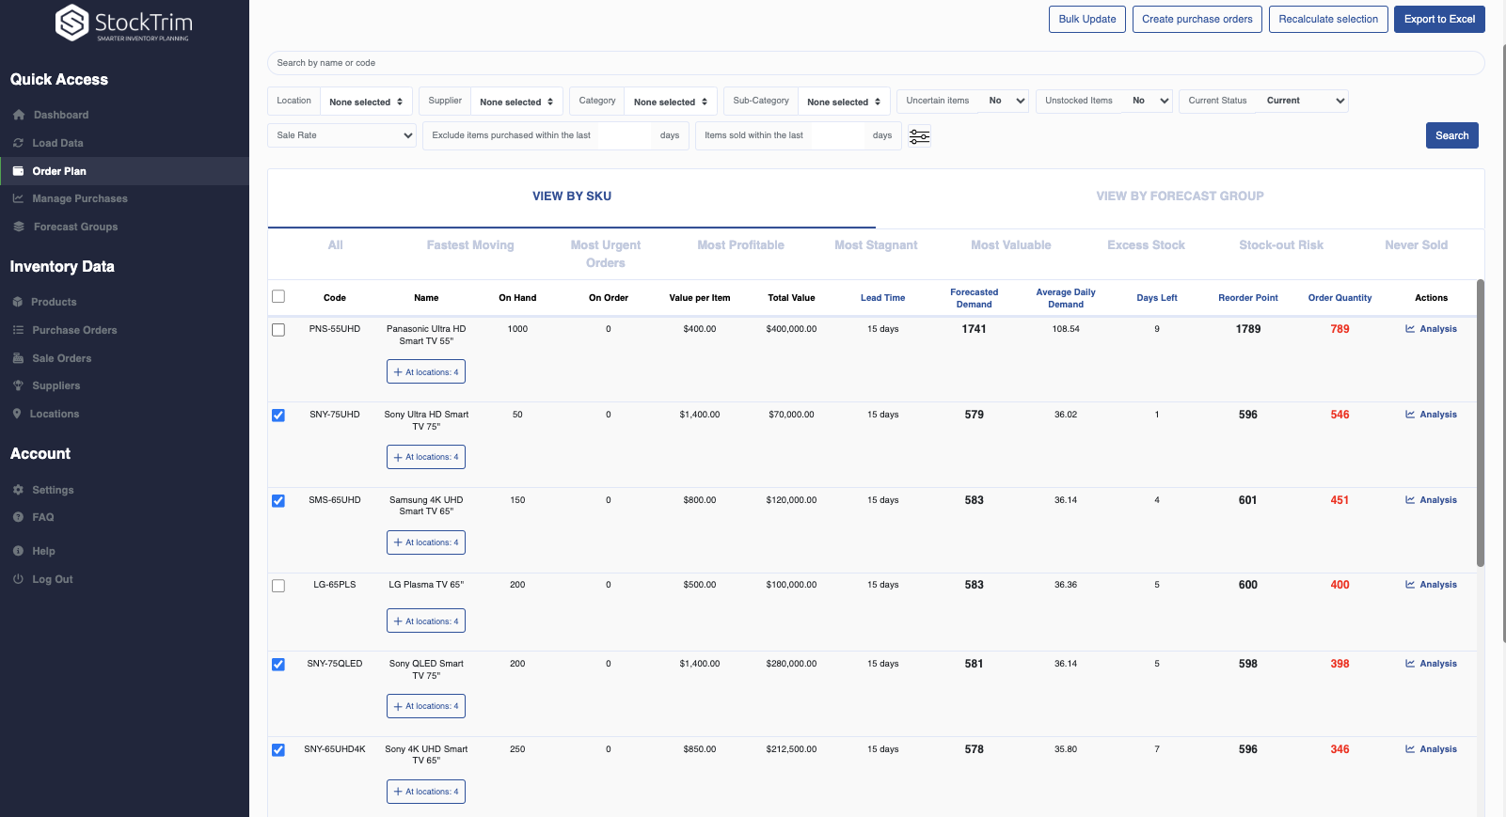
Task: Click Recalculate selection button
Action: [1328, 19]
